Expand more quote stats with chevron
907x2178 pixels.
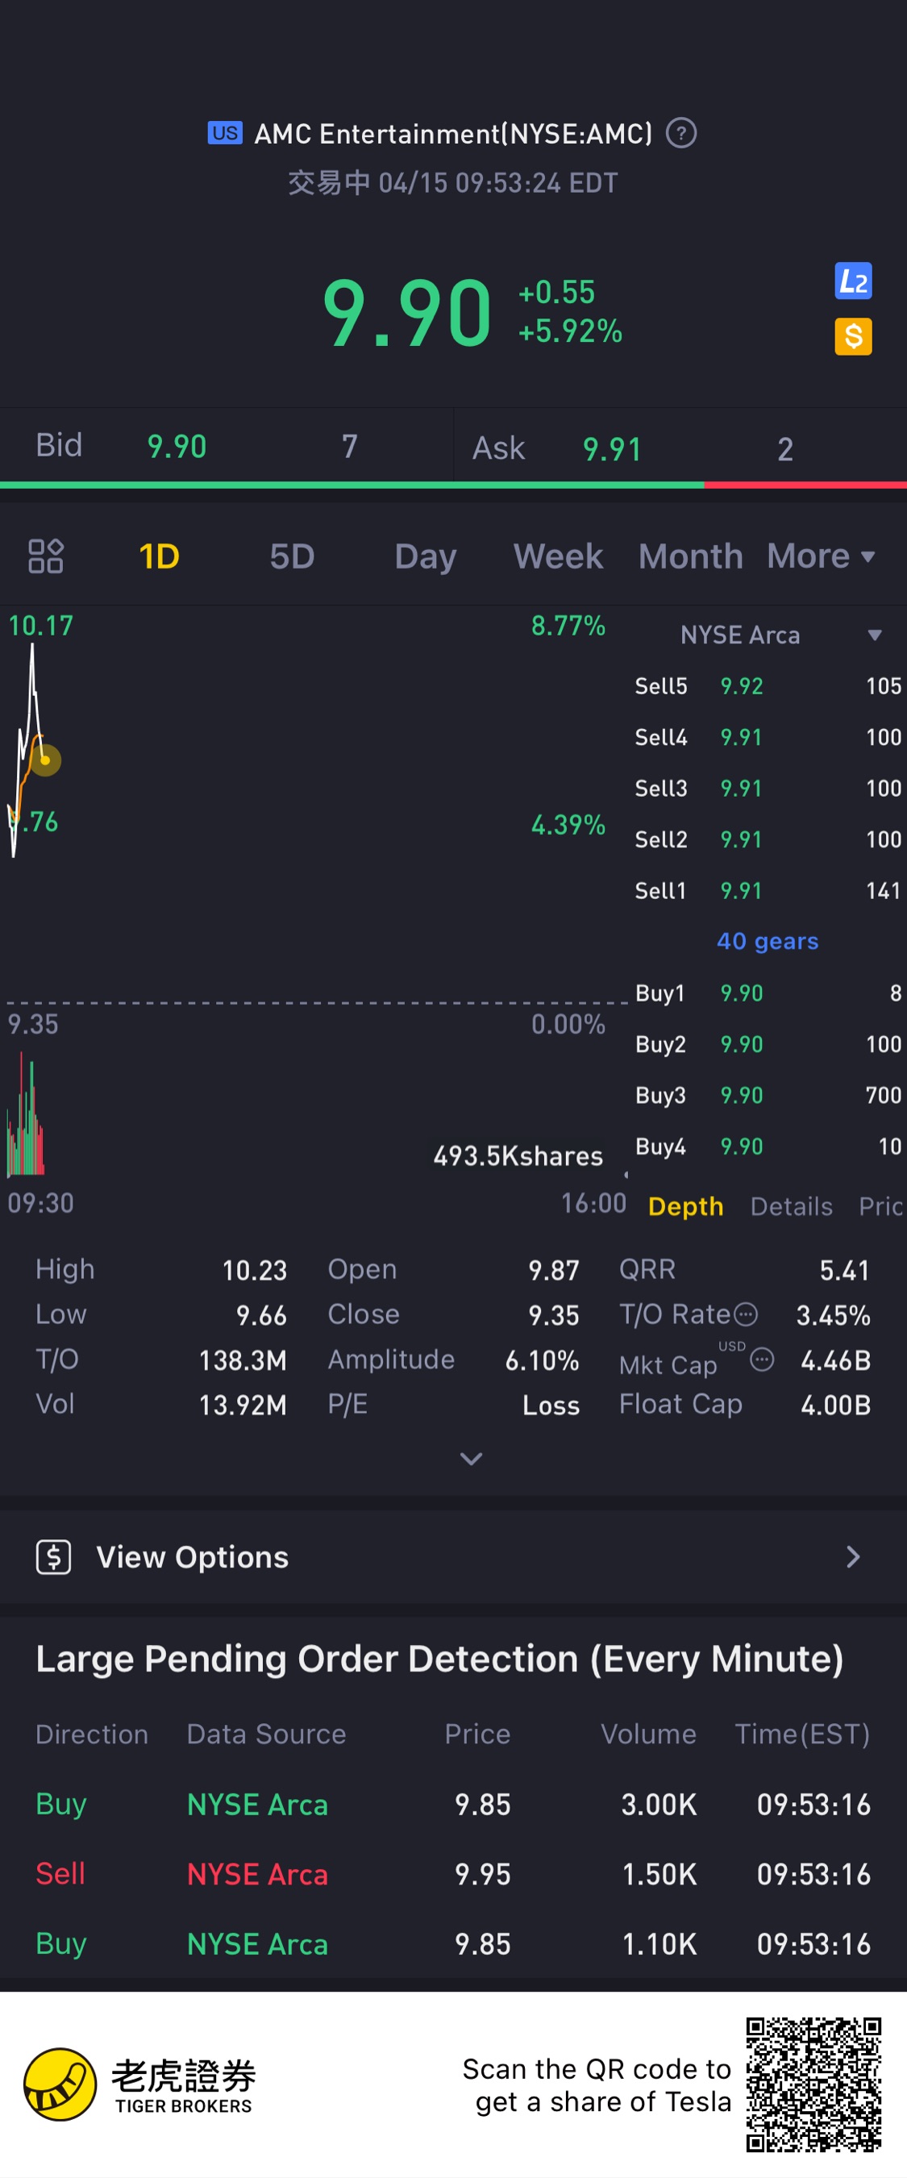(471, 1459)
